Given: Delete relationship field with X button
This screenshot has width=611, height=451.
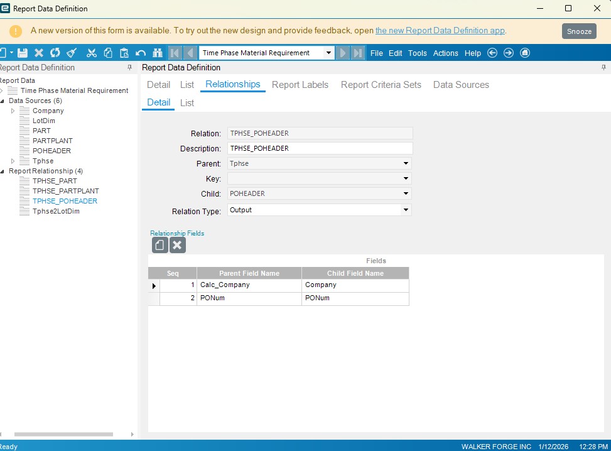Looking at the screenshot, I should click(x=177, y=245).
